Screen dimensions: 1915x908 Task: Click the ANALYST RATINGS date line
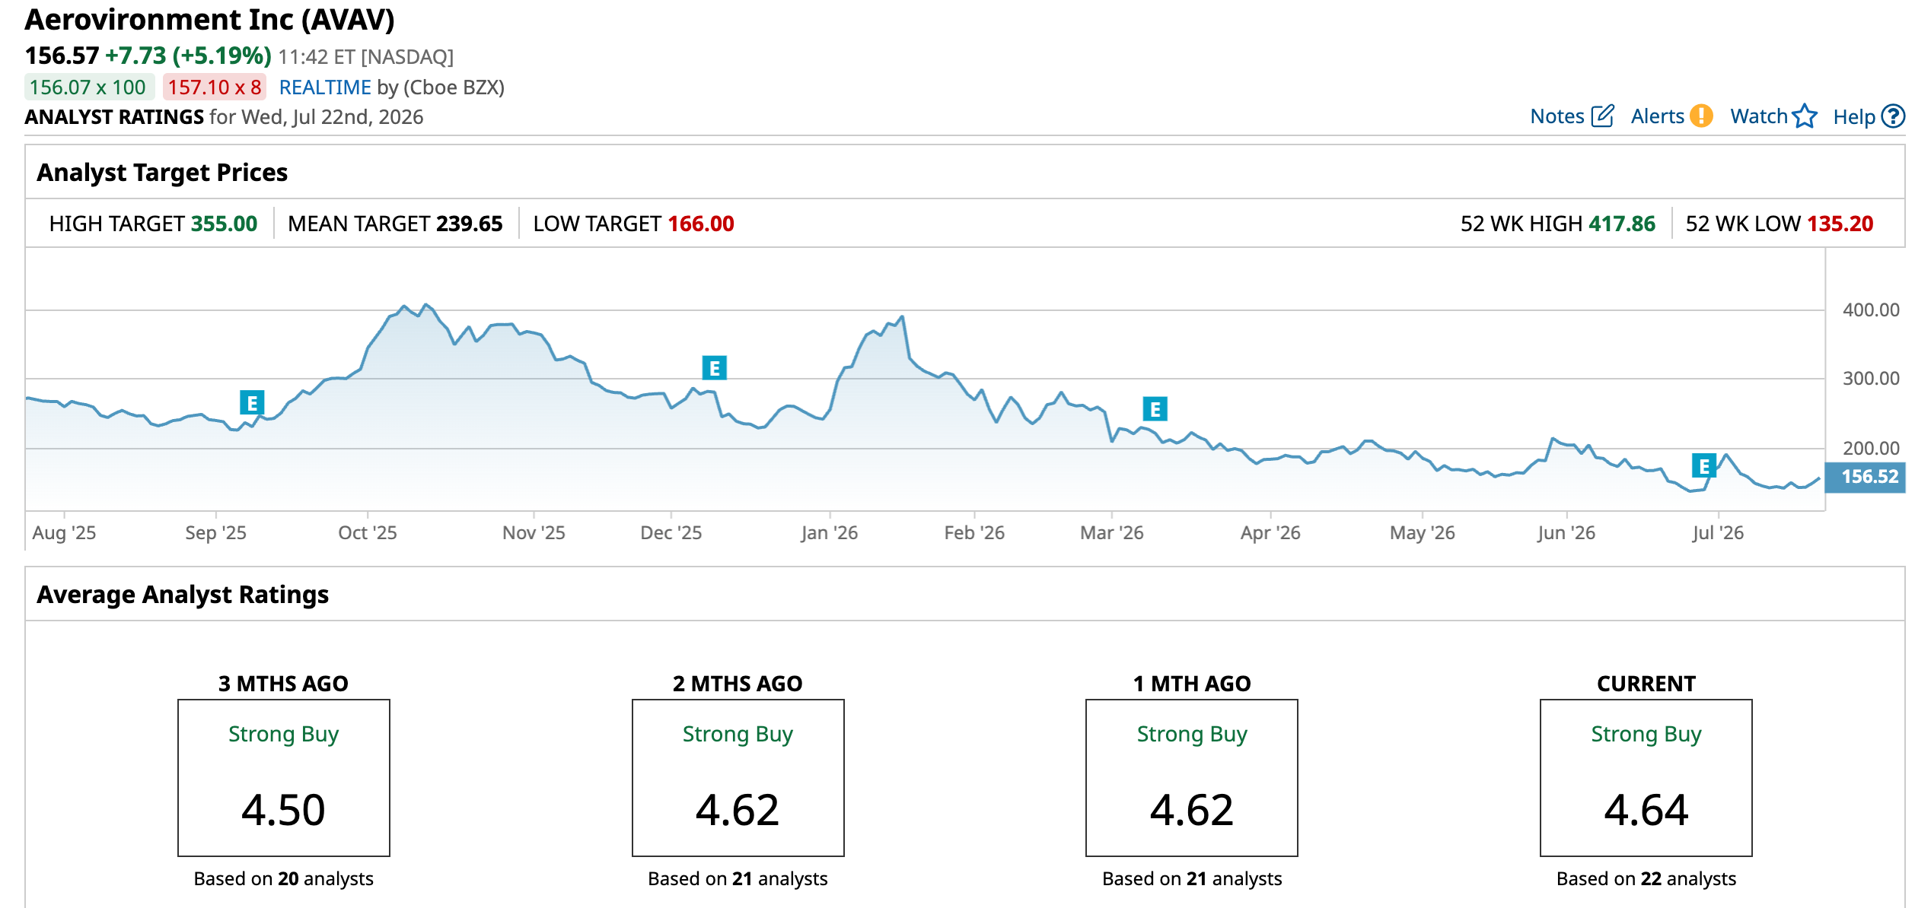pyautogui.click(x=224, y=117)
